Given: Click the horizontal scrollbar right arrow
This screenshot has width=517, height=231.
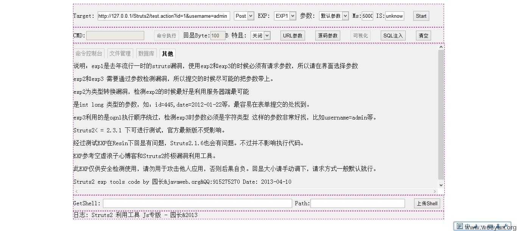Looking at the screenshot, I should pyautogui.click(x=435, y=191).
